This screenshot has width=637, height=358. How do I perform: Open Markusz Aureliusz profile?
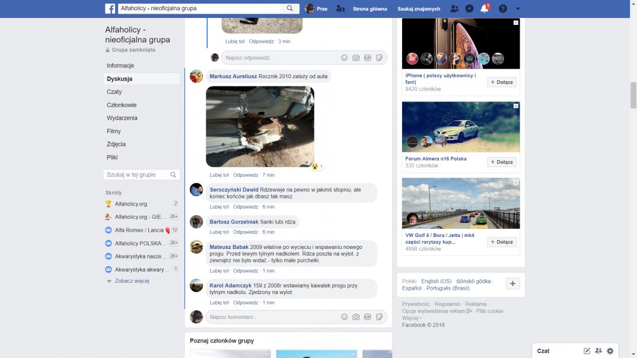click(233, 76)
